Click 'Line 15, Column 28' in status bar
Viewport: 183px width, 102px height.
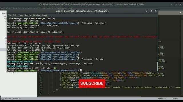(13, 99)
